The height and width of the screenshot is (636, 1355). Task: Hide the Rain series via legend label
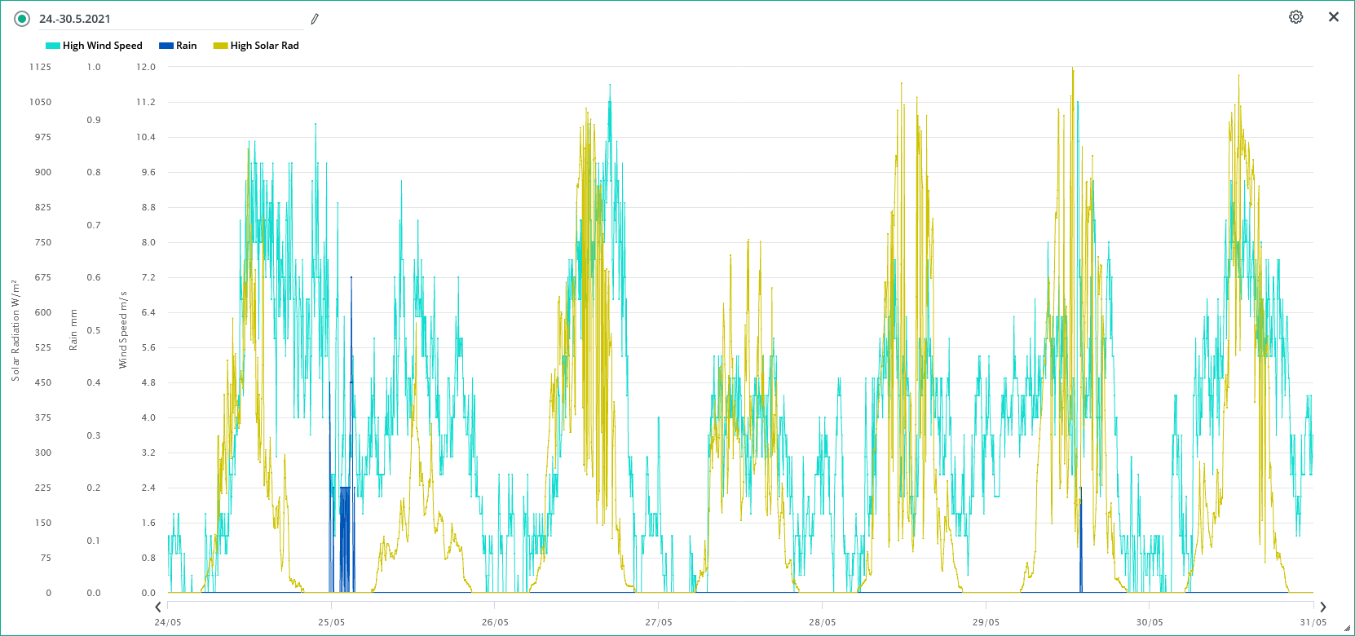click(x=186, y=46)
